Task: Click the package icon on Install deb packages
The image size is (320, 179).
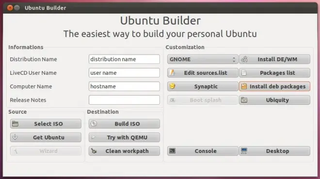Action: pos(244,86)
